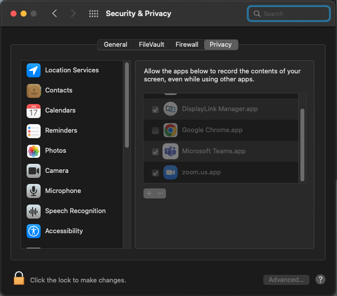Select the Camera privacy category

click(72, 171)
